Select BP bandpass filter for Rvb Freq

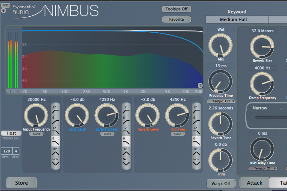[x=196, y=151]
